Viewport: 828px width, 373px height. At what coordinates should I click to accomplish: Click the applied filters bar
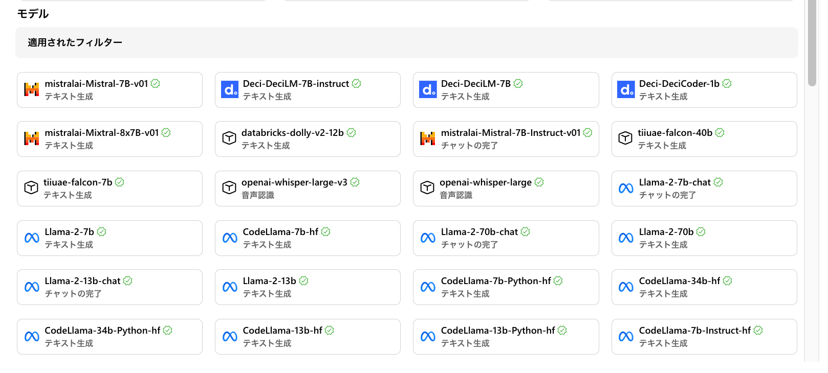coord(406,42)
